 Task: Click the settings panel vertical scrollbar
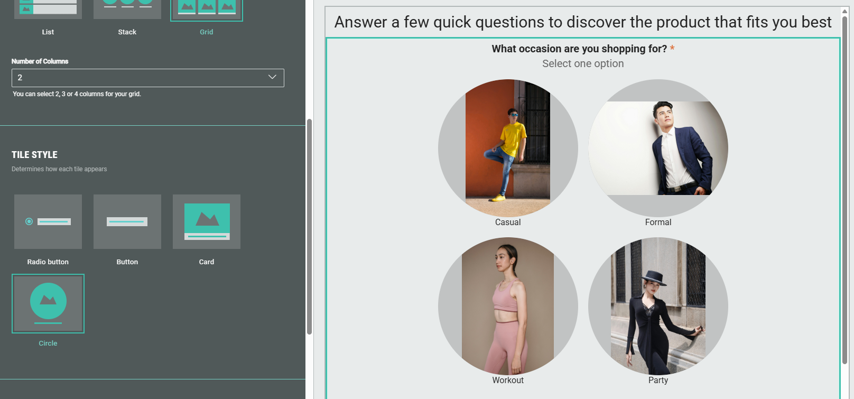click(309, 226)
